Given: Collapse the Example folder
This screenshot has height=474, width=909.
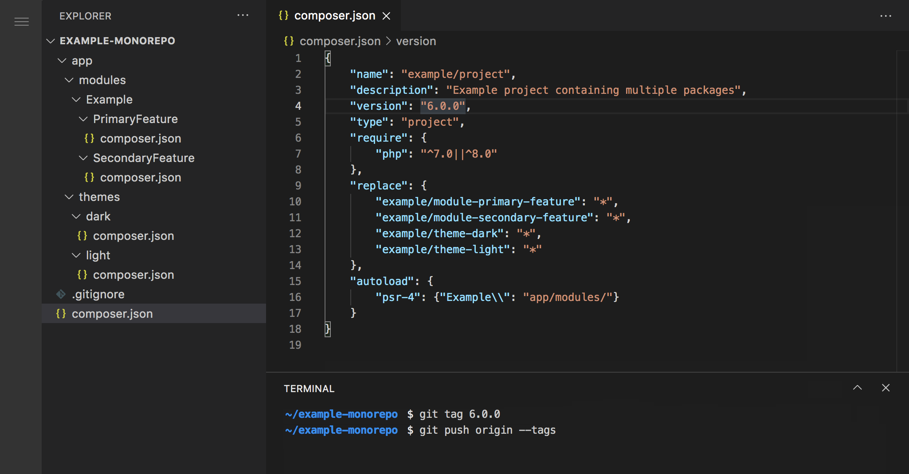Looking at the screenshot, I should pyautogui.click(x=76, y=99).
